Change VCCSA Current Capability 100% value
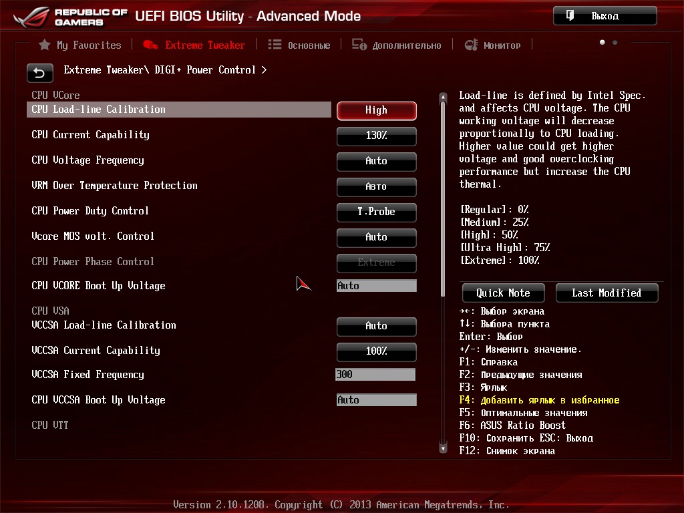 377,351
